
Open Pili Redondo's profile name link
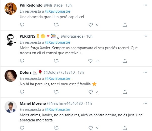tap(31, 5)
